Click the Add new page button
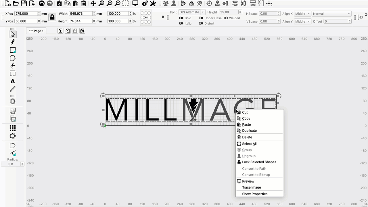The image size is (368, 207). pos(60,31)
